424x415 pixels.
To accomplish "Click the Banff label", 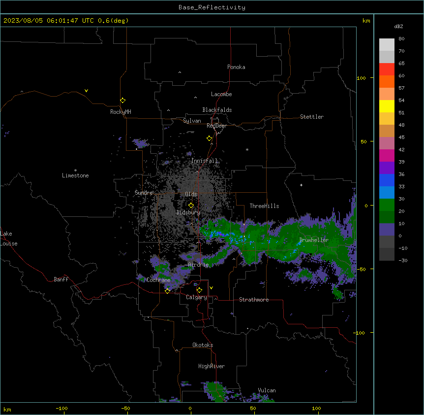I will tap(61, 279).
